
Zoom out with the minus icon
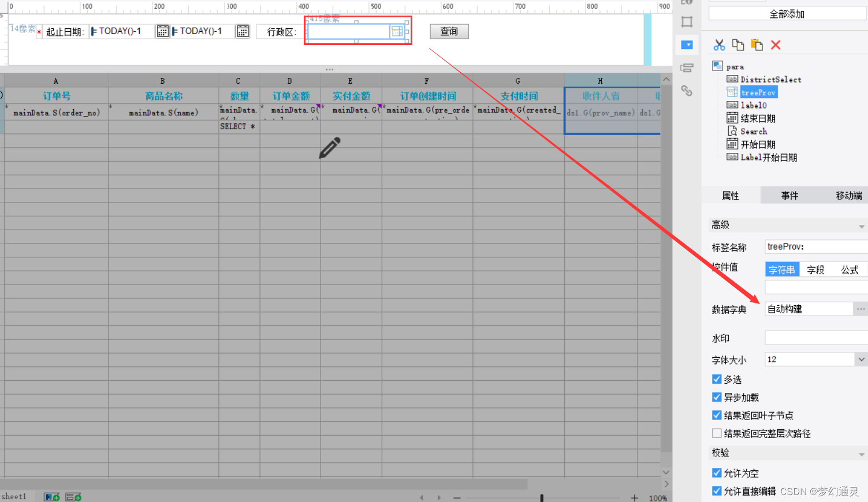click(457, 497)
